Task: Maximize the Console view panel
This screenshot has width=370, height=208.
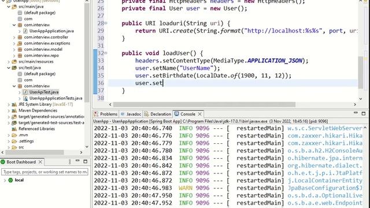Action: pyautogui.click(x=364, y=114)
